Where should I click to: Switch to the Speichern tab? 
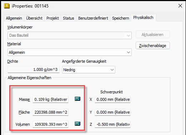tap(121, 18)
